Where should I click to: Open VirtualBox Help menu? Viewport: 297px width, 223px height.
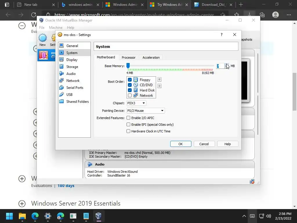pyautogui.click(x=70, y=28)
